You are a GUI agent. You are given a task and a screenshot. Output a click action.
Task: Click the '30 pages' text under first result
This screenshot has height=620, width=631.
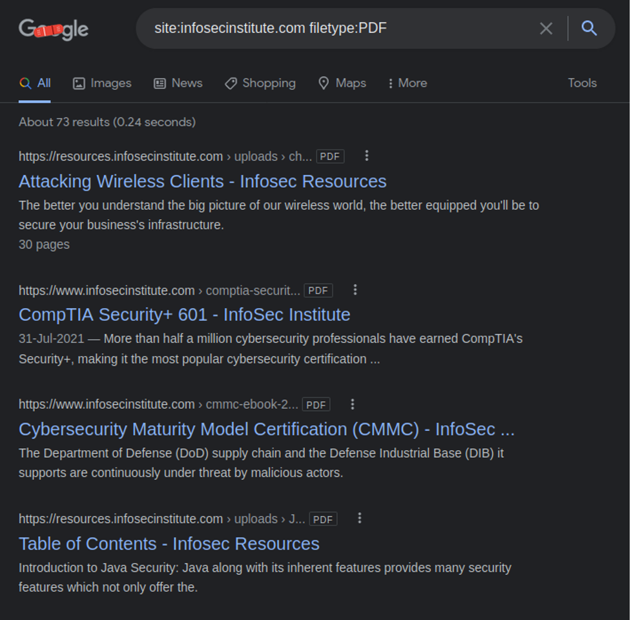click(45, 245)
